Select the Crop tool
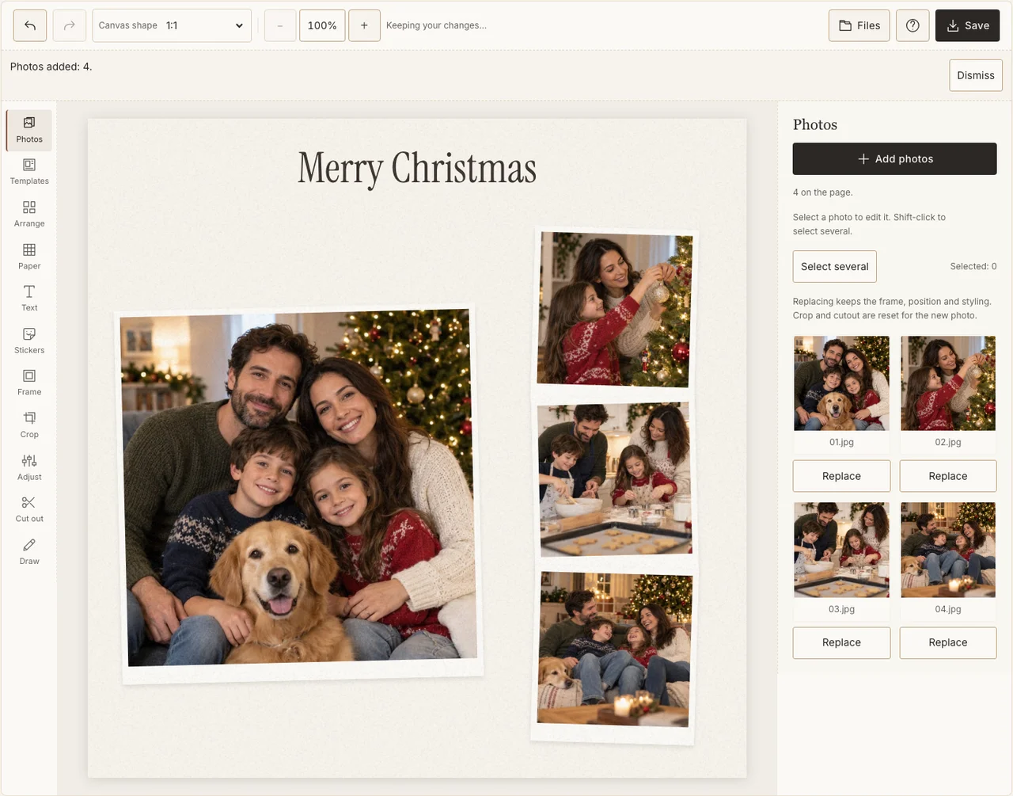Image resolution: width=1013 pixels, height=796 pixels. 29,425
